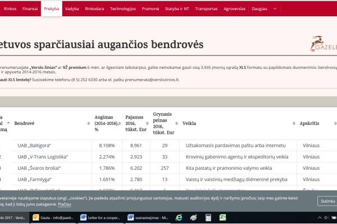The height and width of the screenshot is (224, 337).
Task: Click the taskbar icon next to Internet Explorer
Action: [x=193, y=218]
